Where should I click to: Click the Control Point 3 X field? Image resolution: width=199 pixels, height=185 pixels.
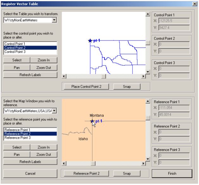pos(174,69)
